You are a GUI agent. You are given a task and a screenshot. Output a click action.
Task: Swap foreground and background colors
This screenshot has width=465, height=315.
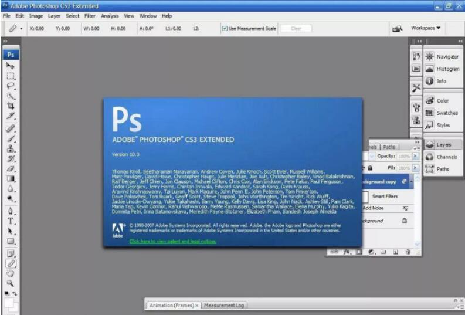[15, 293]
